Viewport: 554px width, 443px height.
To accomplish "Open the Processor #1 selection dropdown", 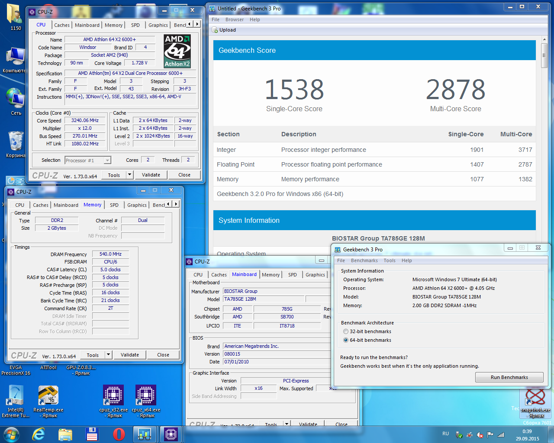I will coord(88,161).
